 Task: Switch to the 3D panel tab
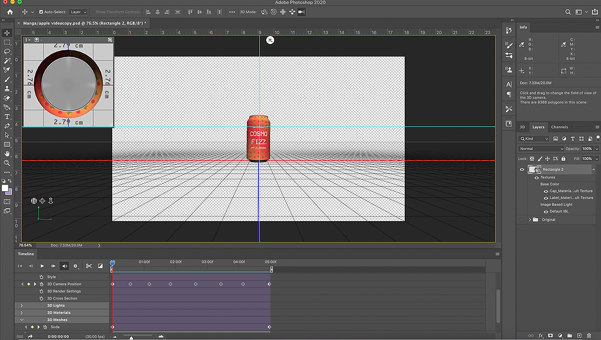tap(522, 127)
